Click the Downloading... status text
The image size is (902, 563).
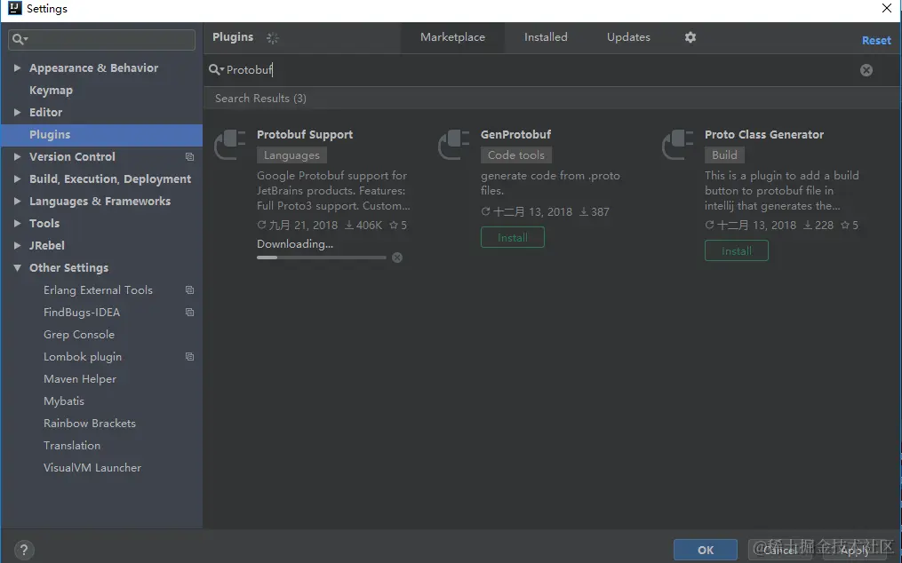click(x=294, y=244)
